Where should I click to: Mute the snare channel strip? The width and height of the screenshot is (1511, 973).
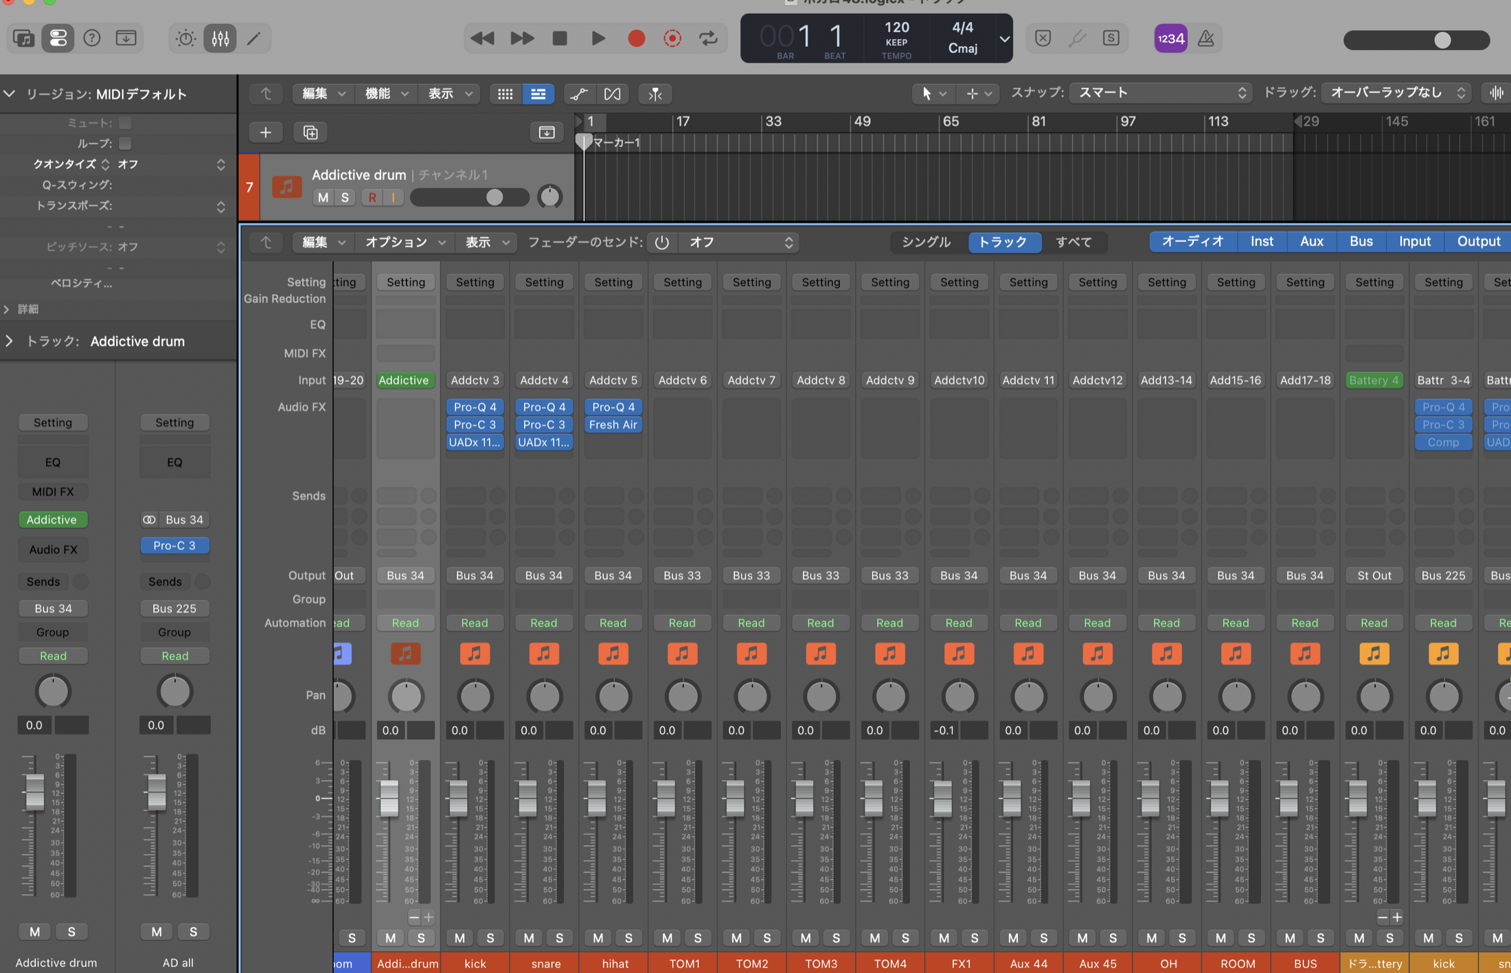click(x=529, y=937)
